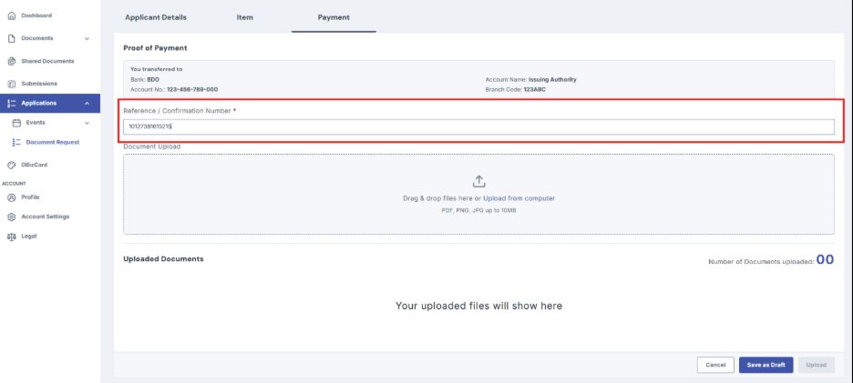Viewport: 853px width, 383px height.
Task: Expand the Documents chevron in sidebar
Action: (x=87, y=38)
